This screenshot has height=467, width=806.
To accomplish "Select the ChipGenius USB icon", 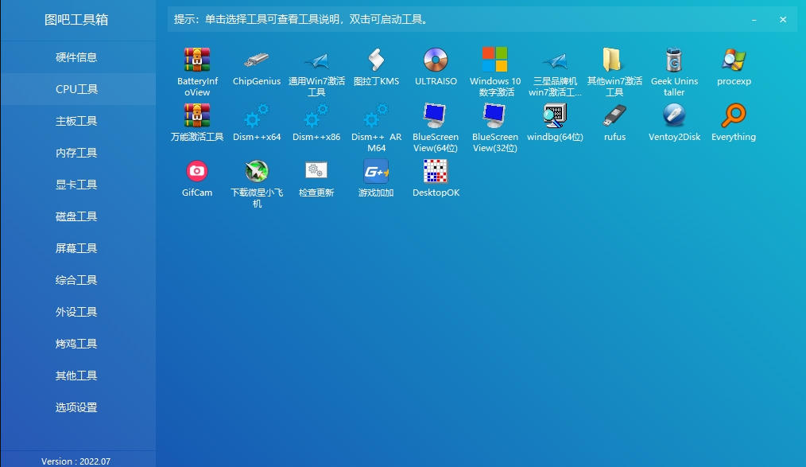I will point(257,60).
